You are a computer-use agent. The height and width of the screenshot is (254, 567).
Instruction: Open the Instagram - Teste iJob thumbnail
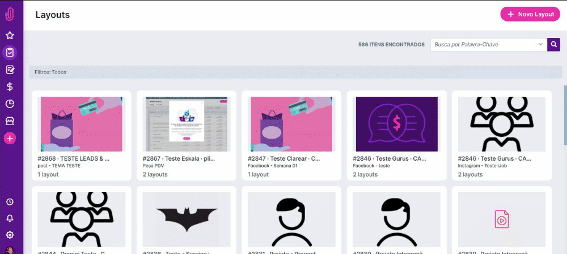[x=502, y=124]
